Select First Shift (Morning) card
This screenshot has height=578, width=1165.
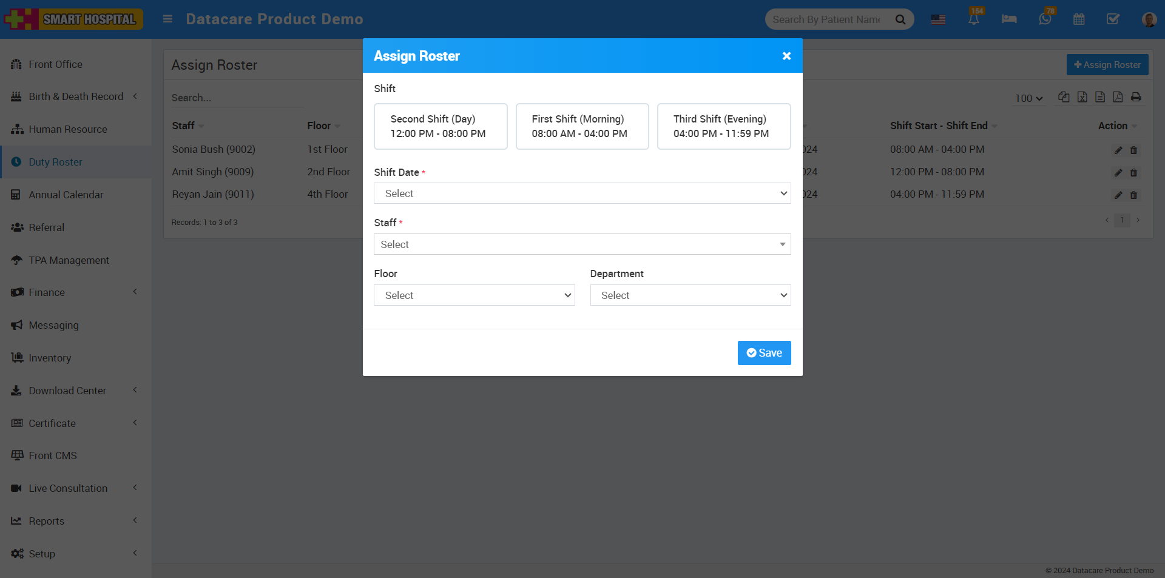click(582, 126)
